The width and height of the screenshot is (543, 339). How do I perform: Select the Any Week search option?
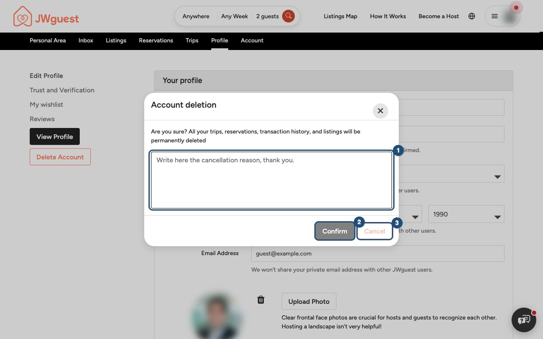pos(235,16)
